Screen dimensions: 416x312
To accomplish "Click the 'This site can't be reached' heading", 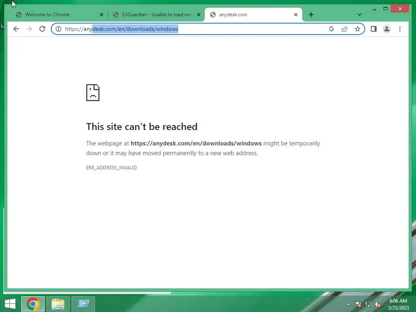I will (142, 127).
